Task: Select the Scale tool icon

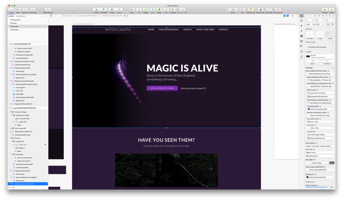Action: pyautogui.click(x=159, y=10)
